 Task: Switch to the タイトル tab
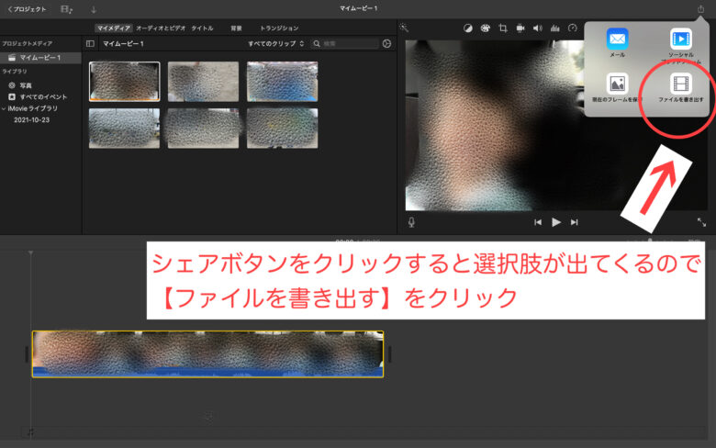[x=202, y=28]
